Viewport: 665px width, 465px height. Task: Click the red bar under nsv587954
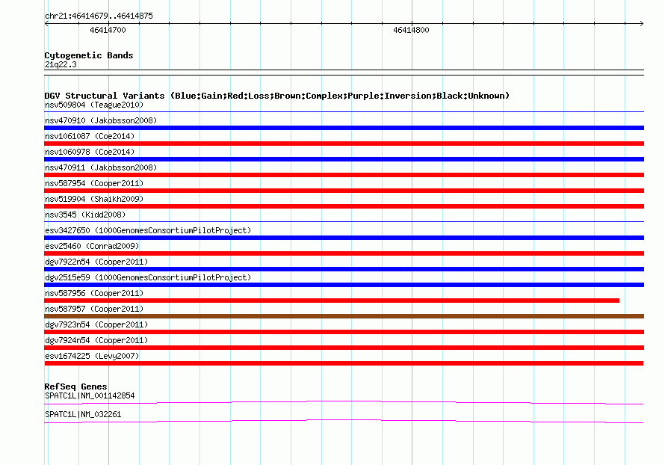click(344, 191)
